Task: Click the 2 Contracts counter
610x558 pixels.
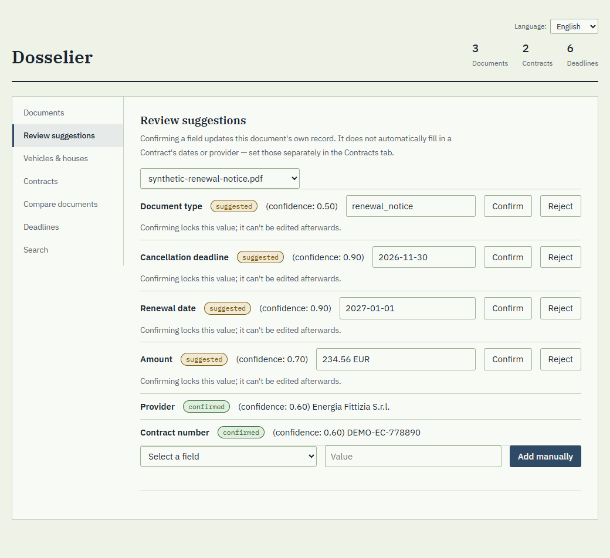Action: [537, 55]
